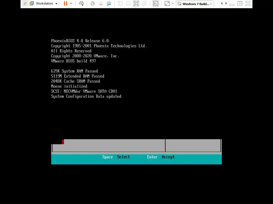The width and height of the screenshot is (273, 204).
Task: Close the Windows 7 Build tab
Action: [211, 4]
